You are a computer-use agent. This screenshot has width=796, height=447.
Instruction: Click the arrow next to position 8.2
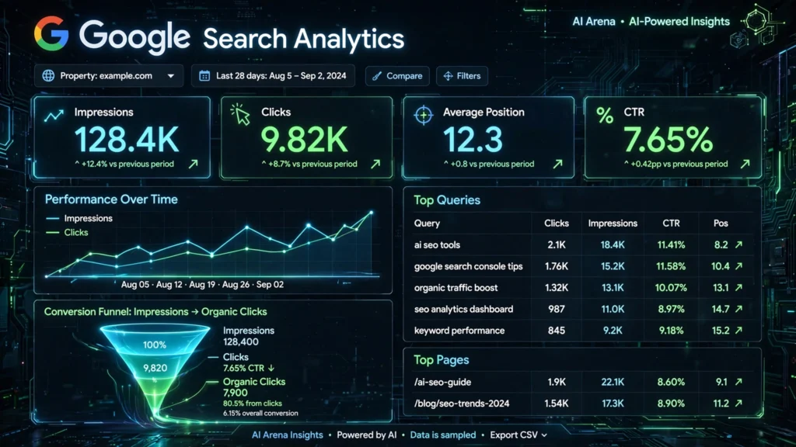point(739,244)
